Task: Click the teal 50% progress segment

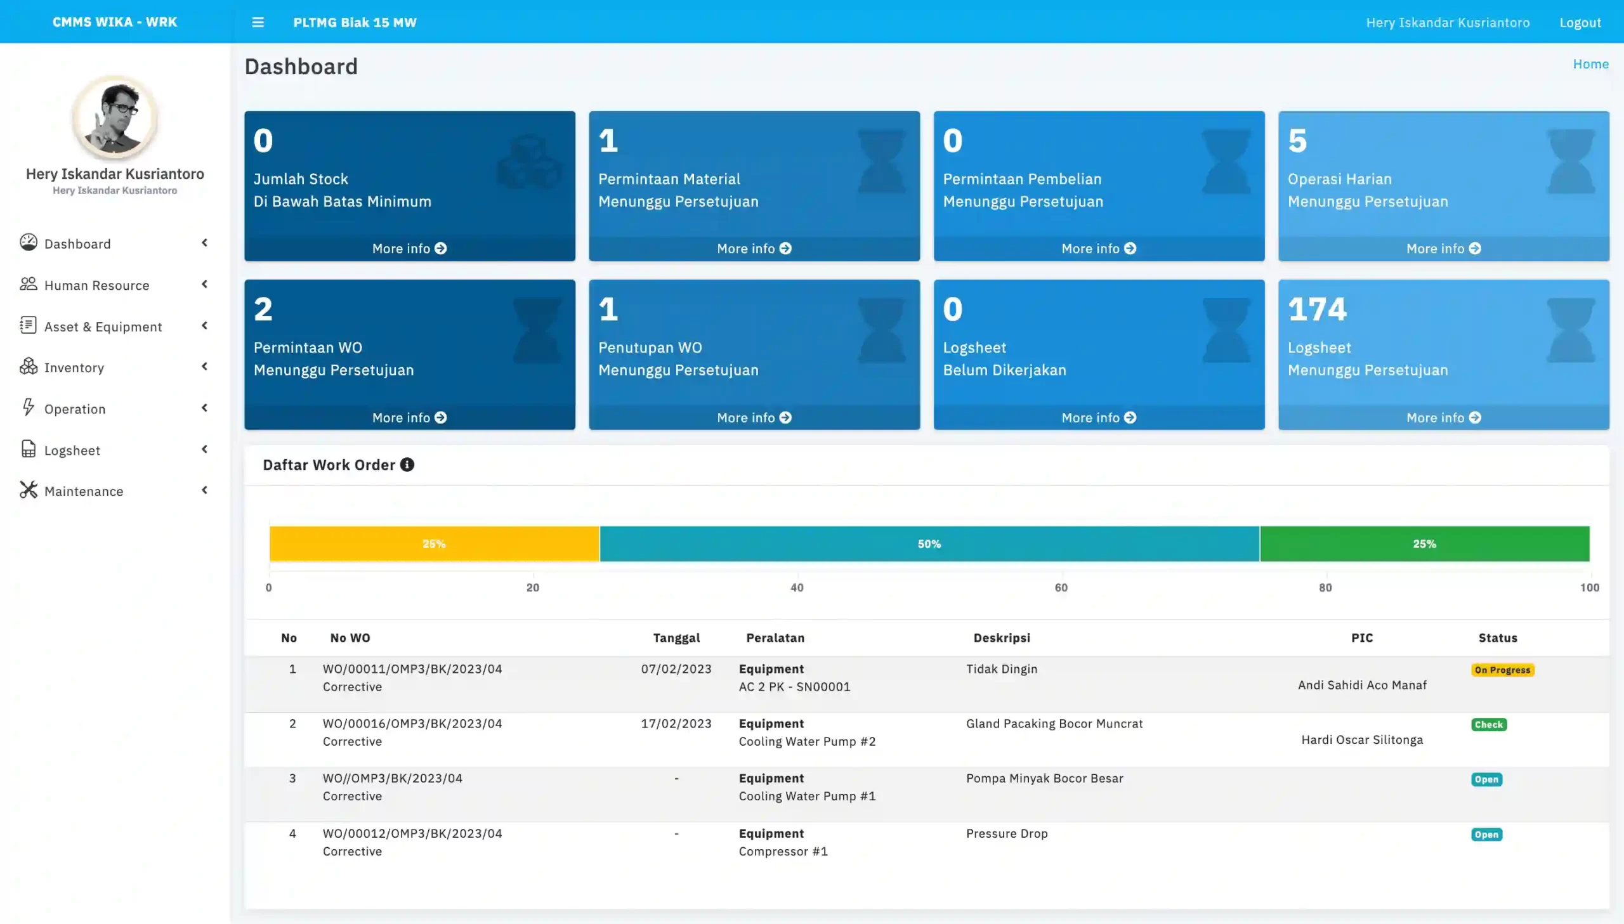Action: (929, 544)
